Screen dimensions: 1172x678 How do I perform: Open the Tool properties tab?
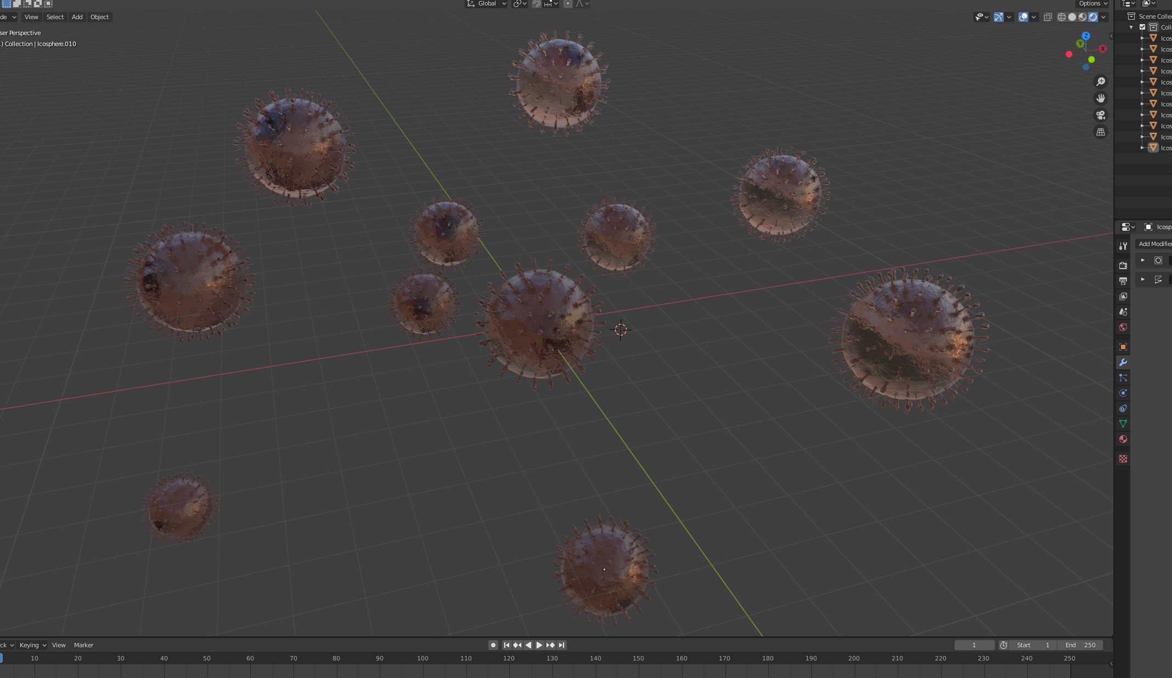(x=1123, y=246)
